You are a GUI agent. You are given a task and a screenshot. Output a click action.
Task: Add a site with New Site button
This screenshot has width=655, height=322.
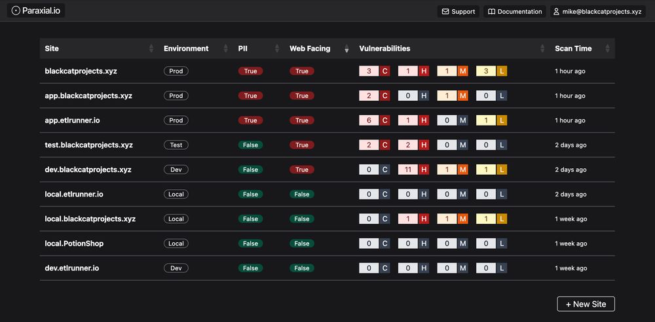tap(586, 304)
